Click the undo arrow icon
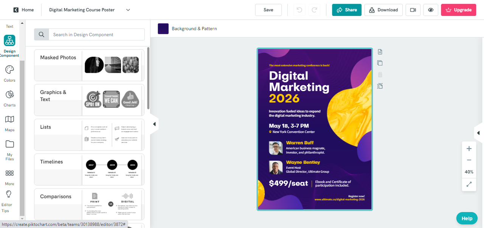Screen dimensions: 484x228 (299, 10)
